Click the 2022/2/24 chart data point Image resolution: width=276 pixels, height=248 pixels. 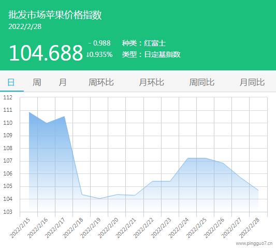(x=188, y=158)
